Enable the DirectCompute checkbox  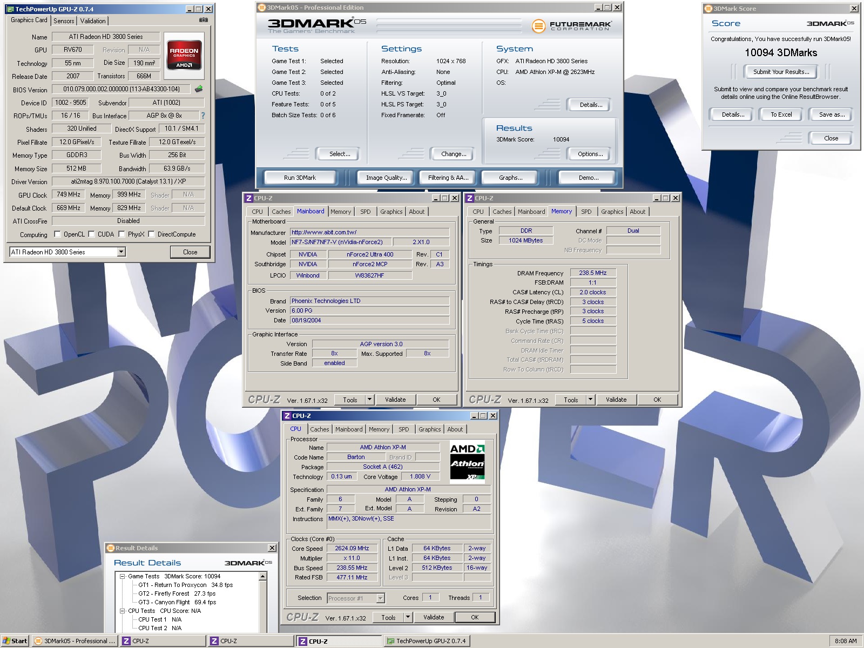(x=152, y=234)
